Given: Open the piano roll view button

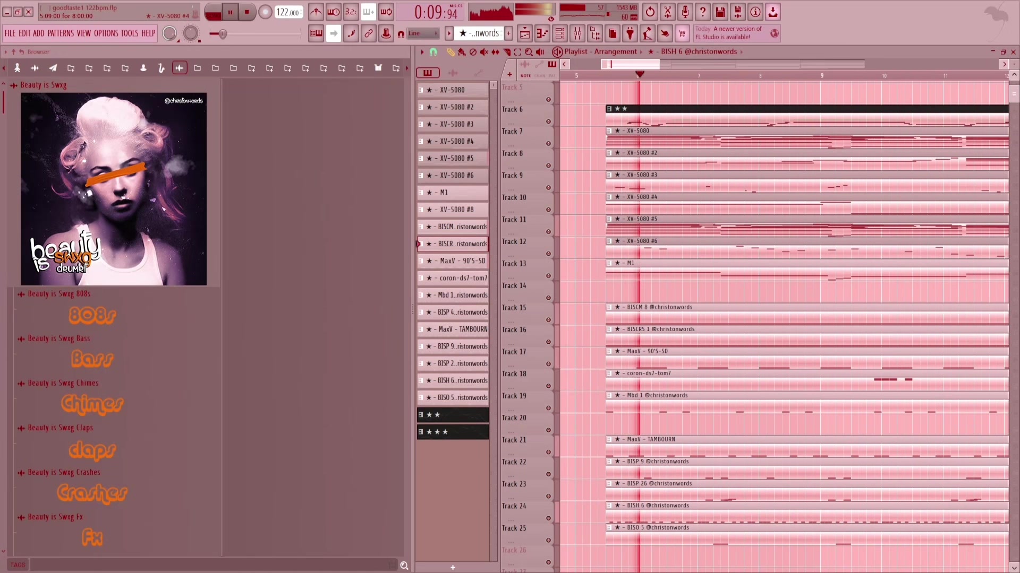Looking at the screenshot, I should pyautogui.click(x=542, y=33).
